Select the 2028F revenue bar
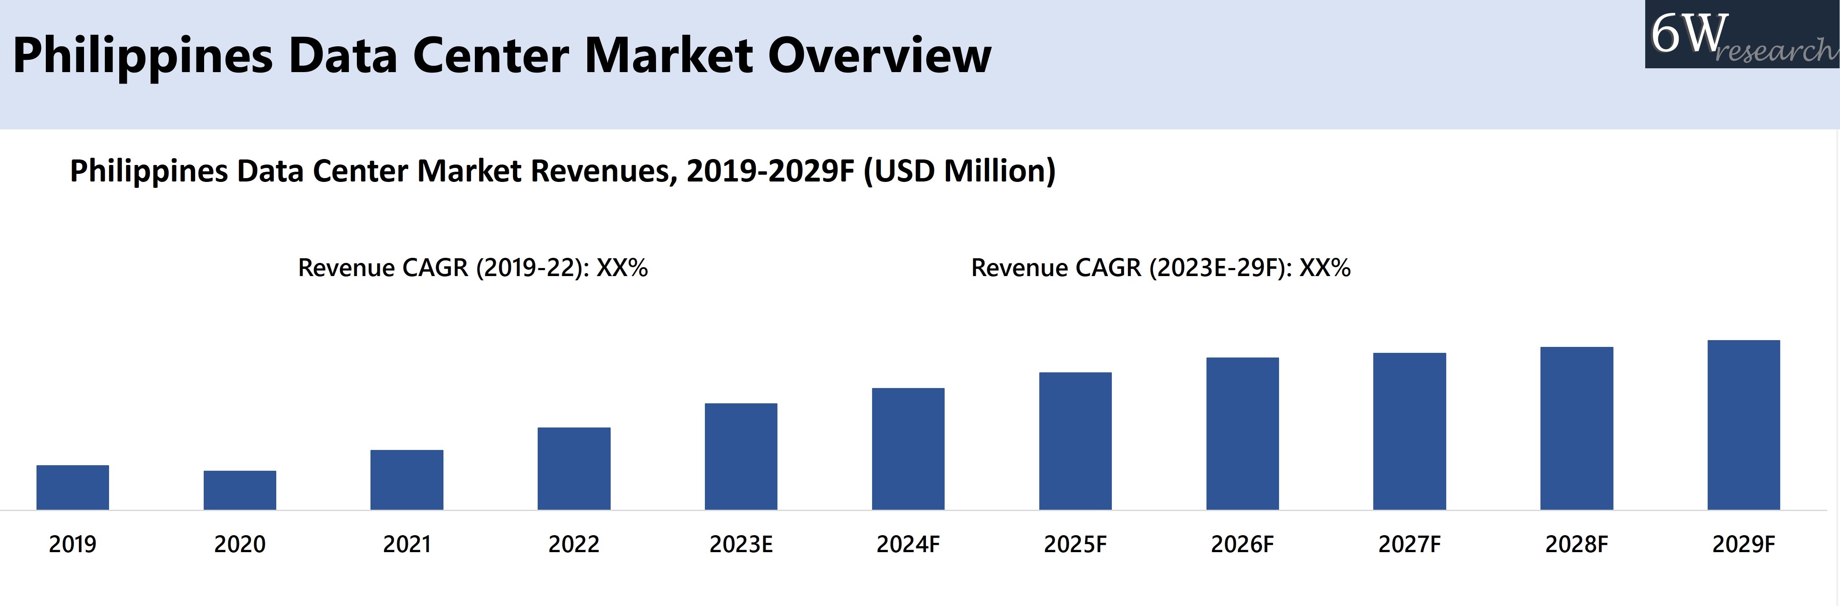 point(1577,428)
